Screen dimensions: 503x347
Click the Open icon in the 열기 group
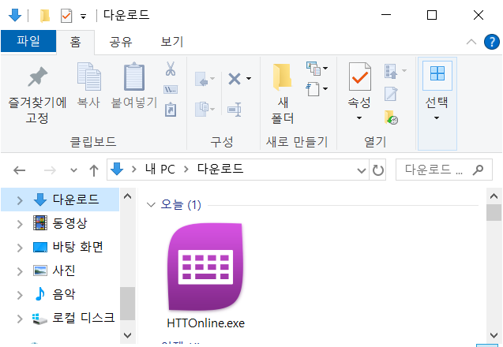[391, 71]
